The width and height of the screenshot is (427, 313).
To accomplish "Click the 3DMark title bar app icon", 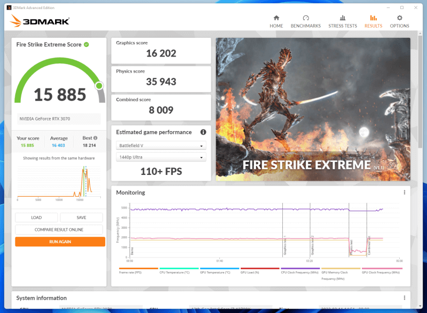I will coord(9,7).
